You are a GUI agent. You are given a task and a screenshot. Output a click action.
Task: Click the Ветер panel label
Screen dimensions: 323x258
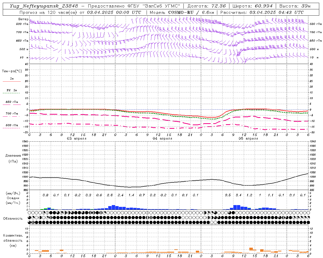[23, 19]
